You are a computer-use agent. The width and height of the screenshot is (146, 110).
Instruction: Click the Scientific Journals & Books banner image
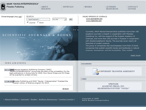39,43
